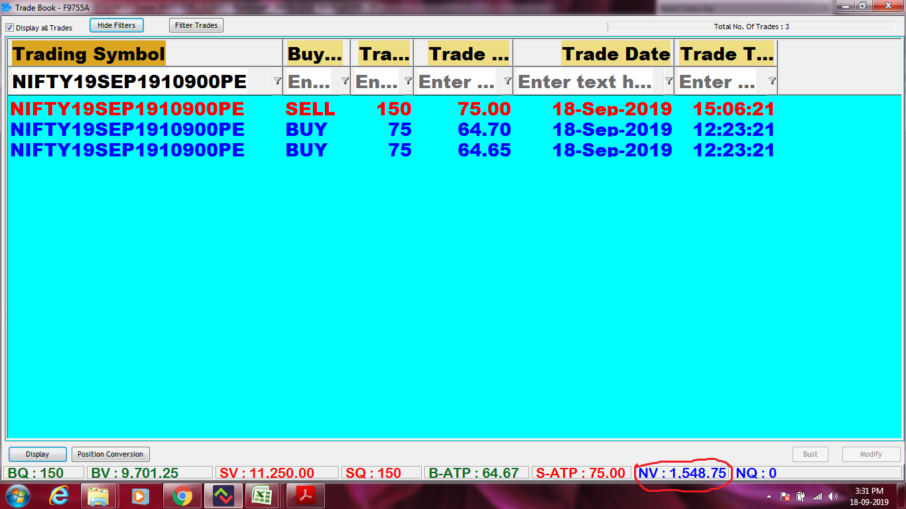The image size is (906, 509).
Task: Toggle the Display all Trades checkbox
Action: click(x=10, y=28)
